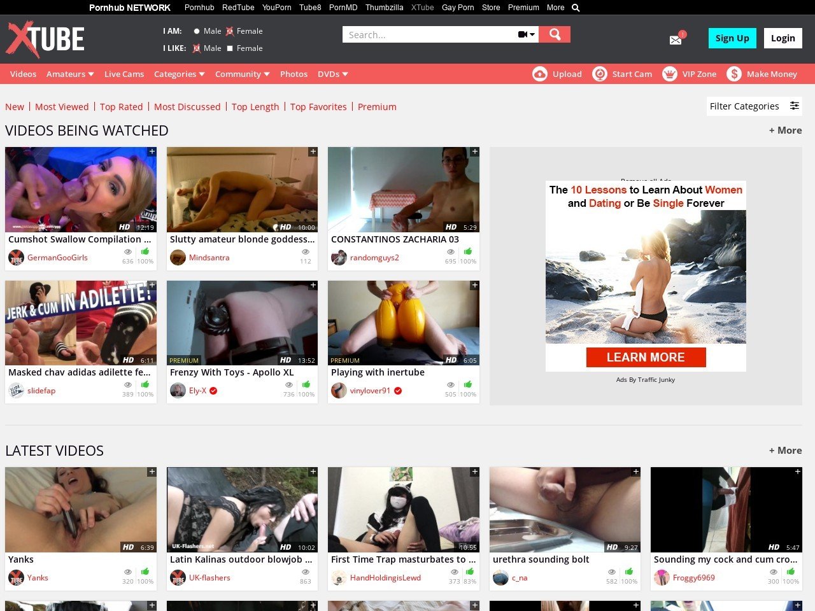The height and width of the screenshot is (611, 815).
Task: Expand the Categories dropdown menu
Action: coord(179,74)
